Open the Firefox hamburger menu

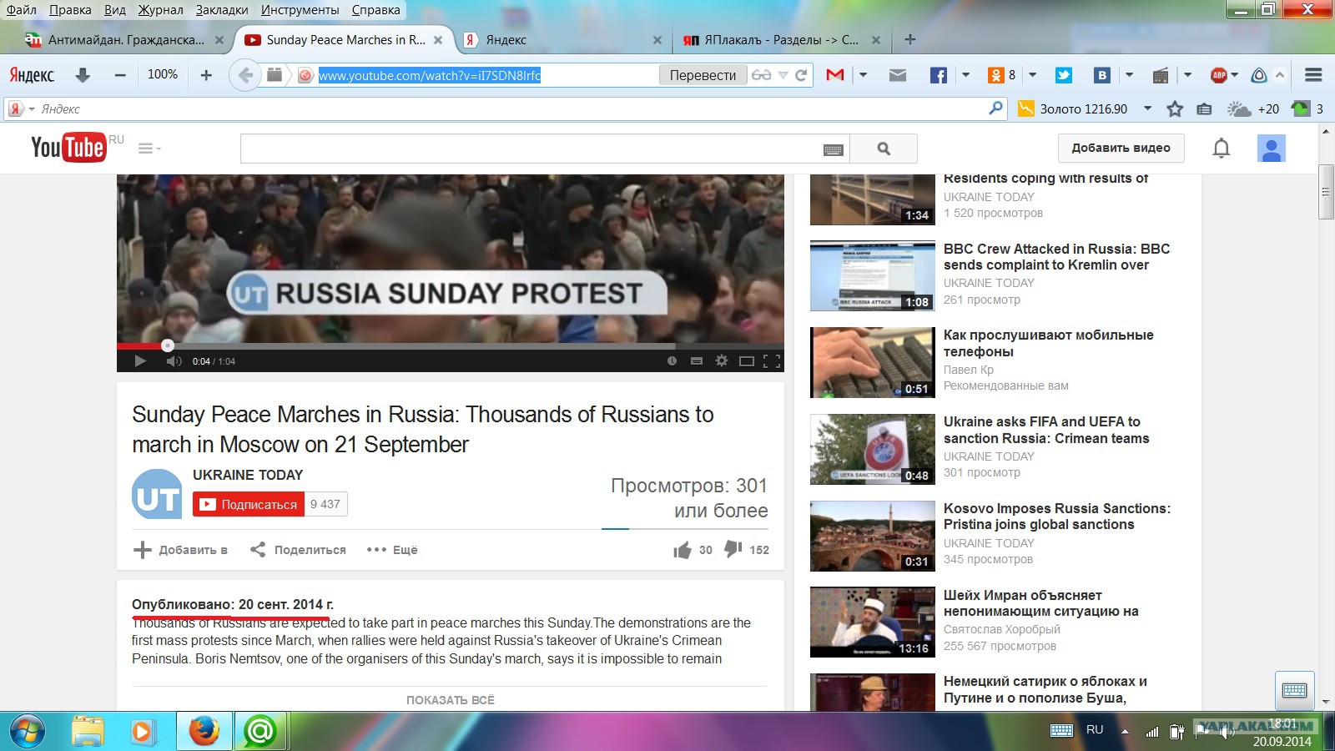pyautogui.click(x=1313, y=75)
